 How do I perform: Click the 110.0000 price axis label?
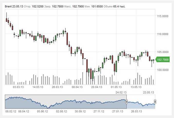163,34
